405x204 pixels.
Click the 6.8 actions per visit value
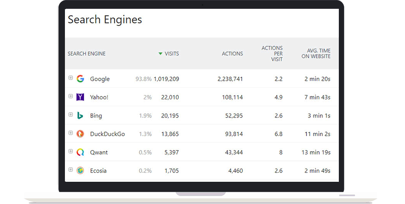pyautogui.click(x=279, y=134)
